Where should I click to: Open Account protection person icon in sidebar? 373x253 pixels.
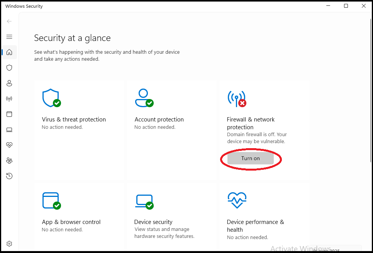(x=9, y=83)
